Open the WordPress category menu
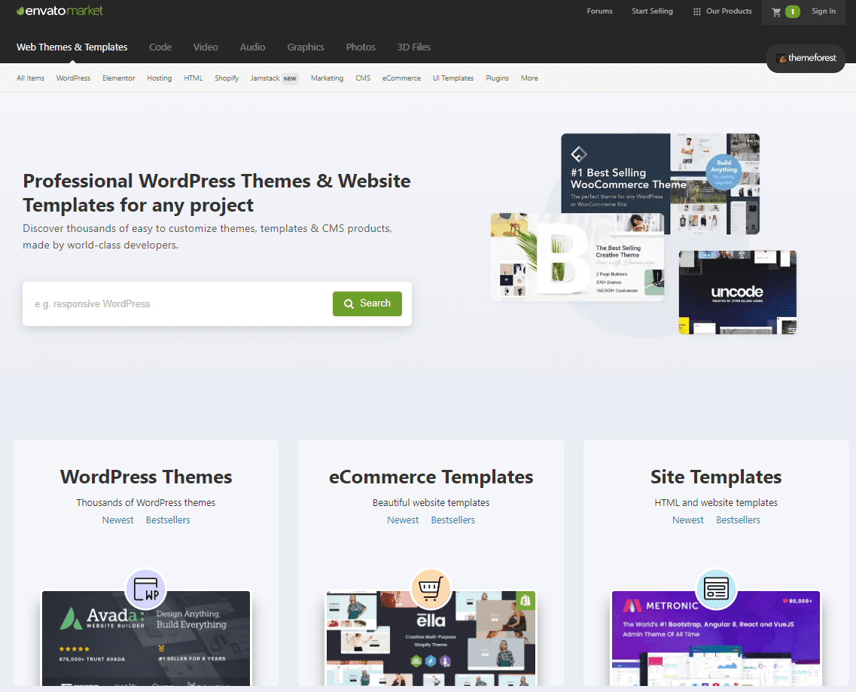 (73, 78)
